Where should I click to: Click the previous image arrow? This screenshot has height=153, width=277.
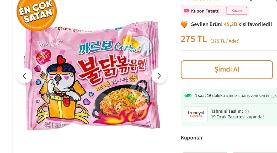pos(24,76)
